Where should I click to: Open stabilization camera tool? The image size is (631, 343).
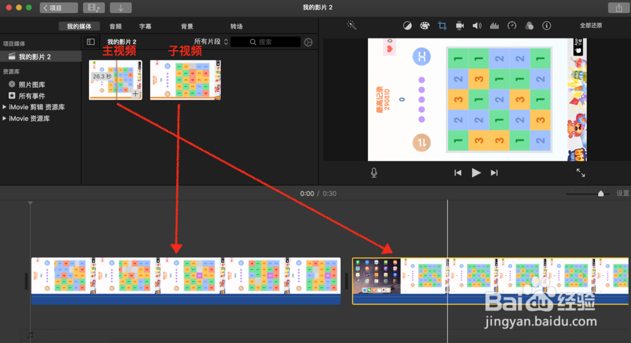click(x=459, y=26)
